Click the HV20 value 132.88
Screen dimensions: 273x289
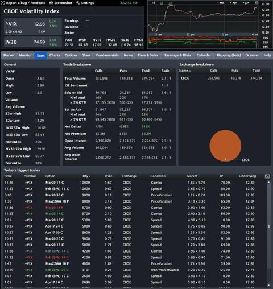(111, 45)
